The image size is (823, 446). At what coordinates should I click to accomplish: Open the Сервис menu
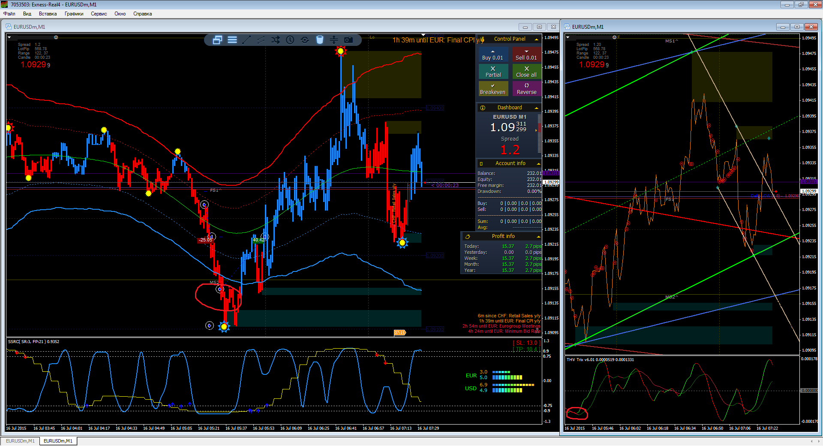pos(99,14)
